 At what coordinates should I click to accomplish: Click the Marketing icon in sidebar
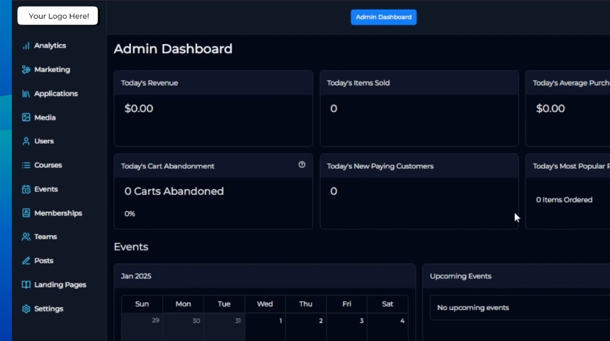(x=26, y=70)
